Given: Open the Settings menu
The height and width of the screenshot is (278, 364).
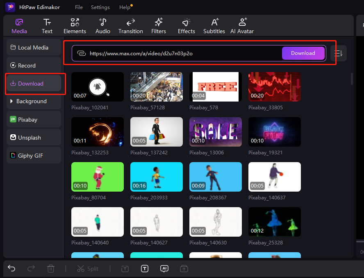Looking at the screenshot, I should [100, 7].
